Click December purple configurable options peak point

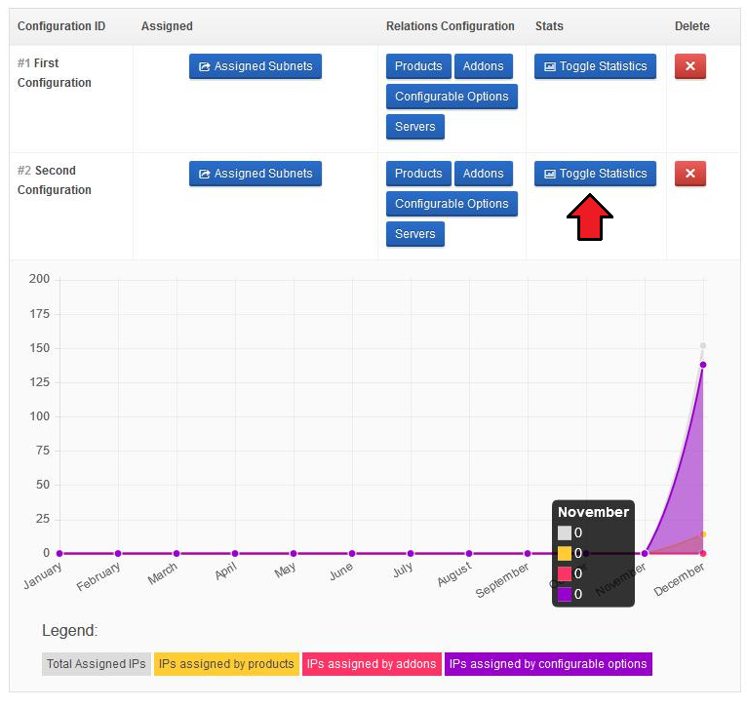pos(703,365)
